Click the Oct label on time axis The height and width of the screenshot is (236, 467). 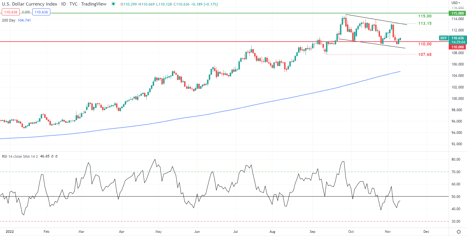click(x=351, y=232)
